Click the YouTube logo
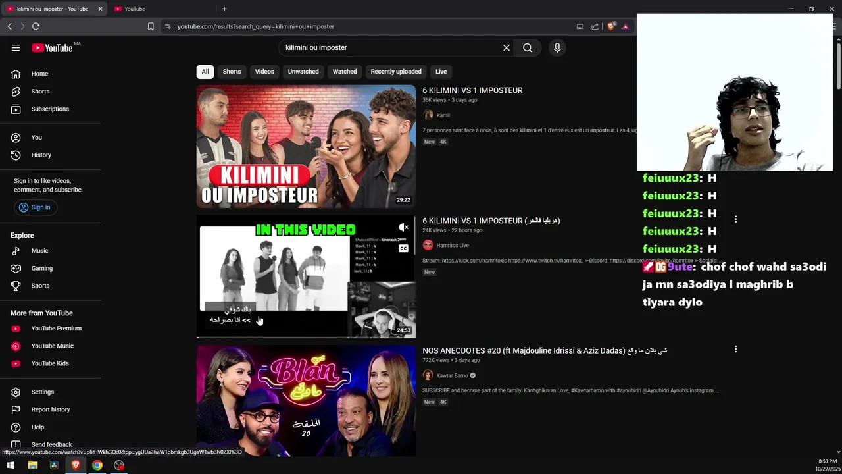This screenshot has width=842, height=474. click(52, 48)
